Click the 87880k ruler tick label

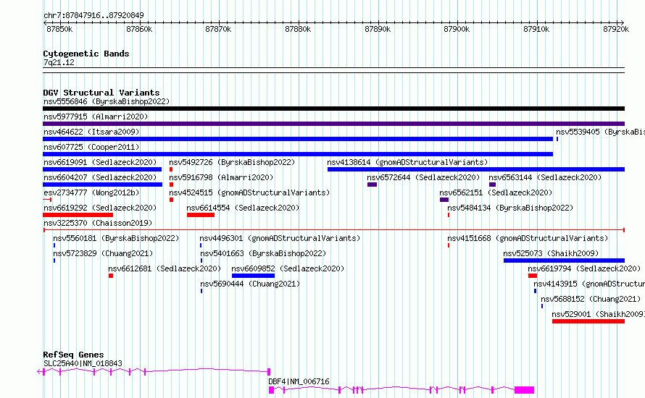coord(298,29)
